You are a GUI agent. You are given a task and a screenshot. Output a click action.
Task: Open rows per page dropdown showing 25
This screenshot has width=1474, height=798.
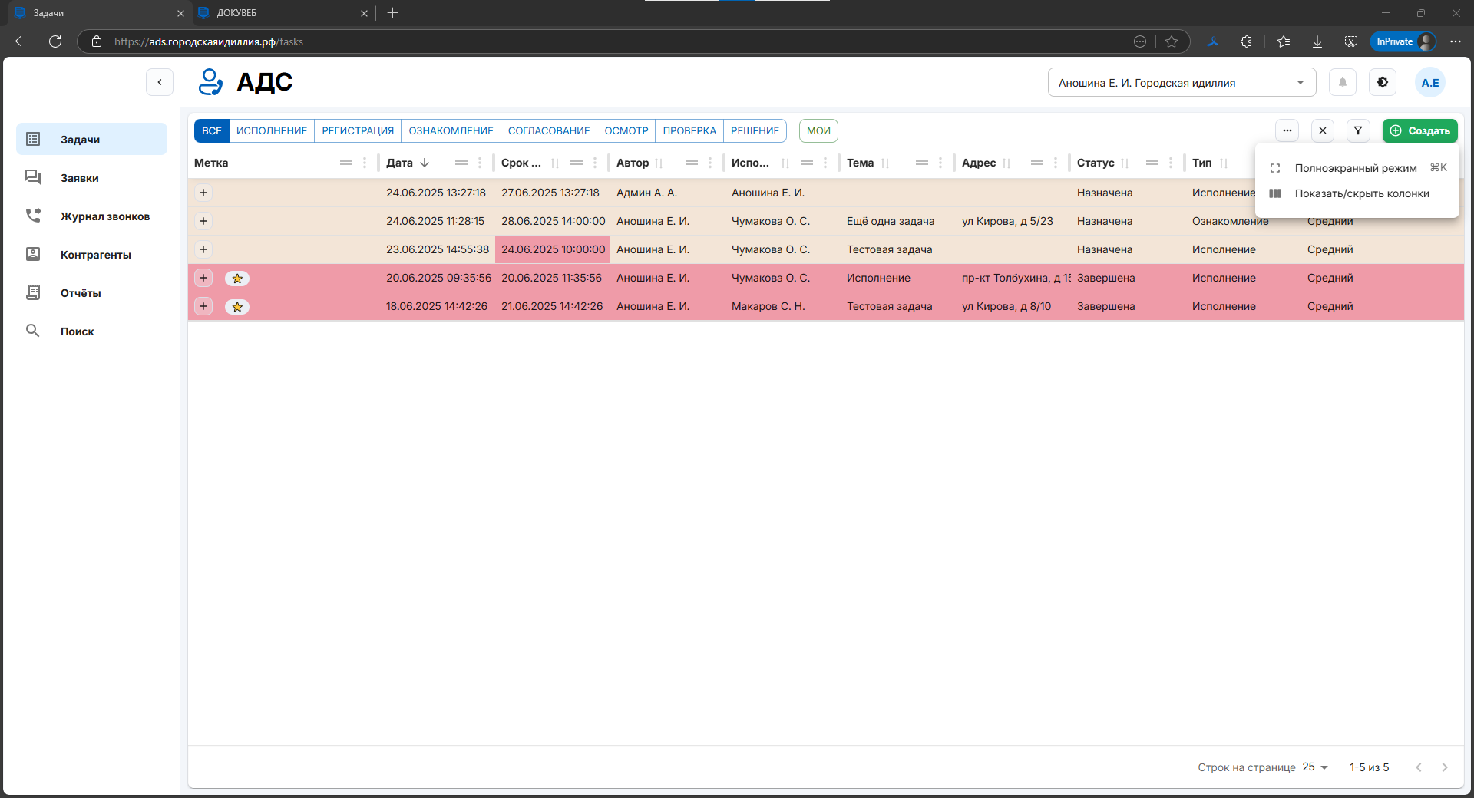click(x=1314, y=767)
